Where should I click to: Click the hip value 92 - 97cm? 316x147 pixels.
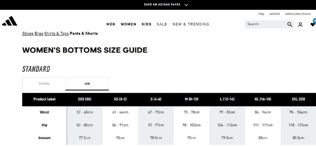click(x=156, y=125)
